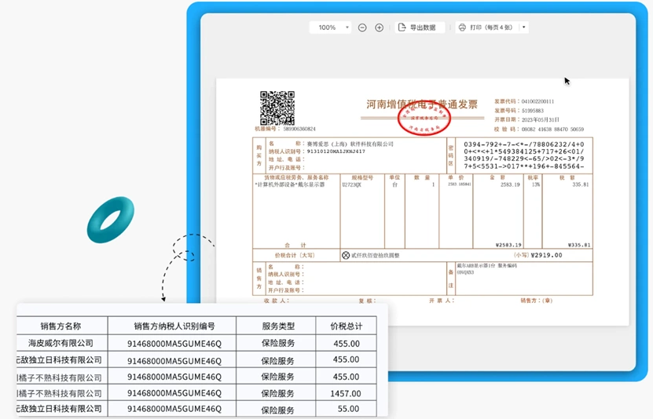
Task: Click the 货物或应税劳务、服务名称 column header
Action: (296, 177)
